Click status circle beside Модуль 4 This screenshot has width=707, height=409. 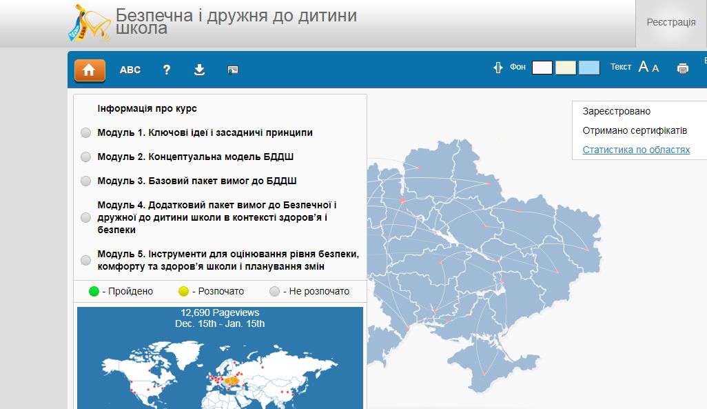click(x=85, y=217)
